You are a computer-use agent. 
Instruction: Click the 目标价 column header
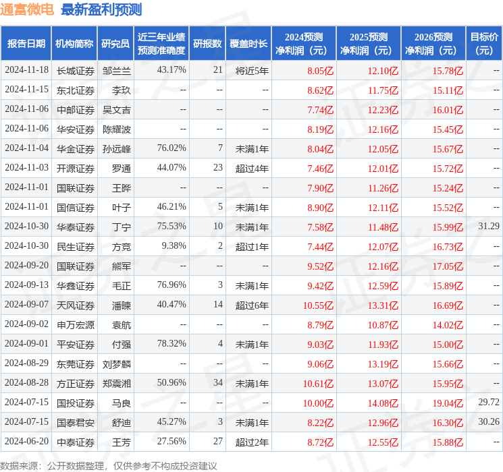[483, 44]
